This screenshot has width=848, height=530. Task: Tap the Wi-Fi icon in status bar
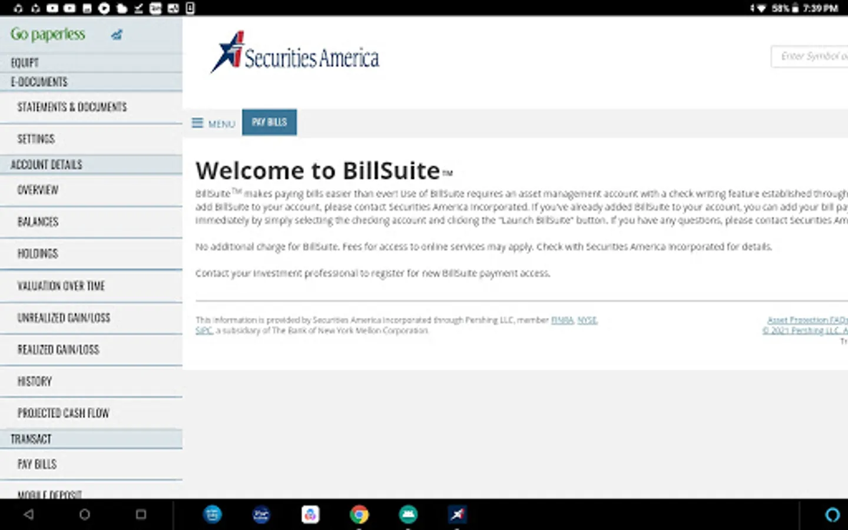click(761, 8)
